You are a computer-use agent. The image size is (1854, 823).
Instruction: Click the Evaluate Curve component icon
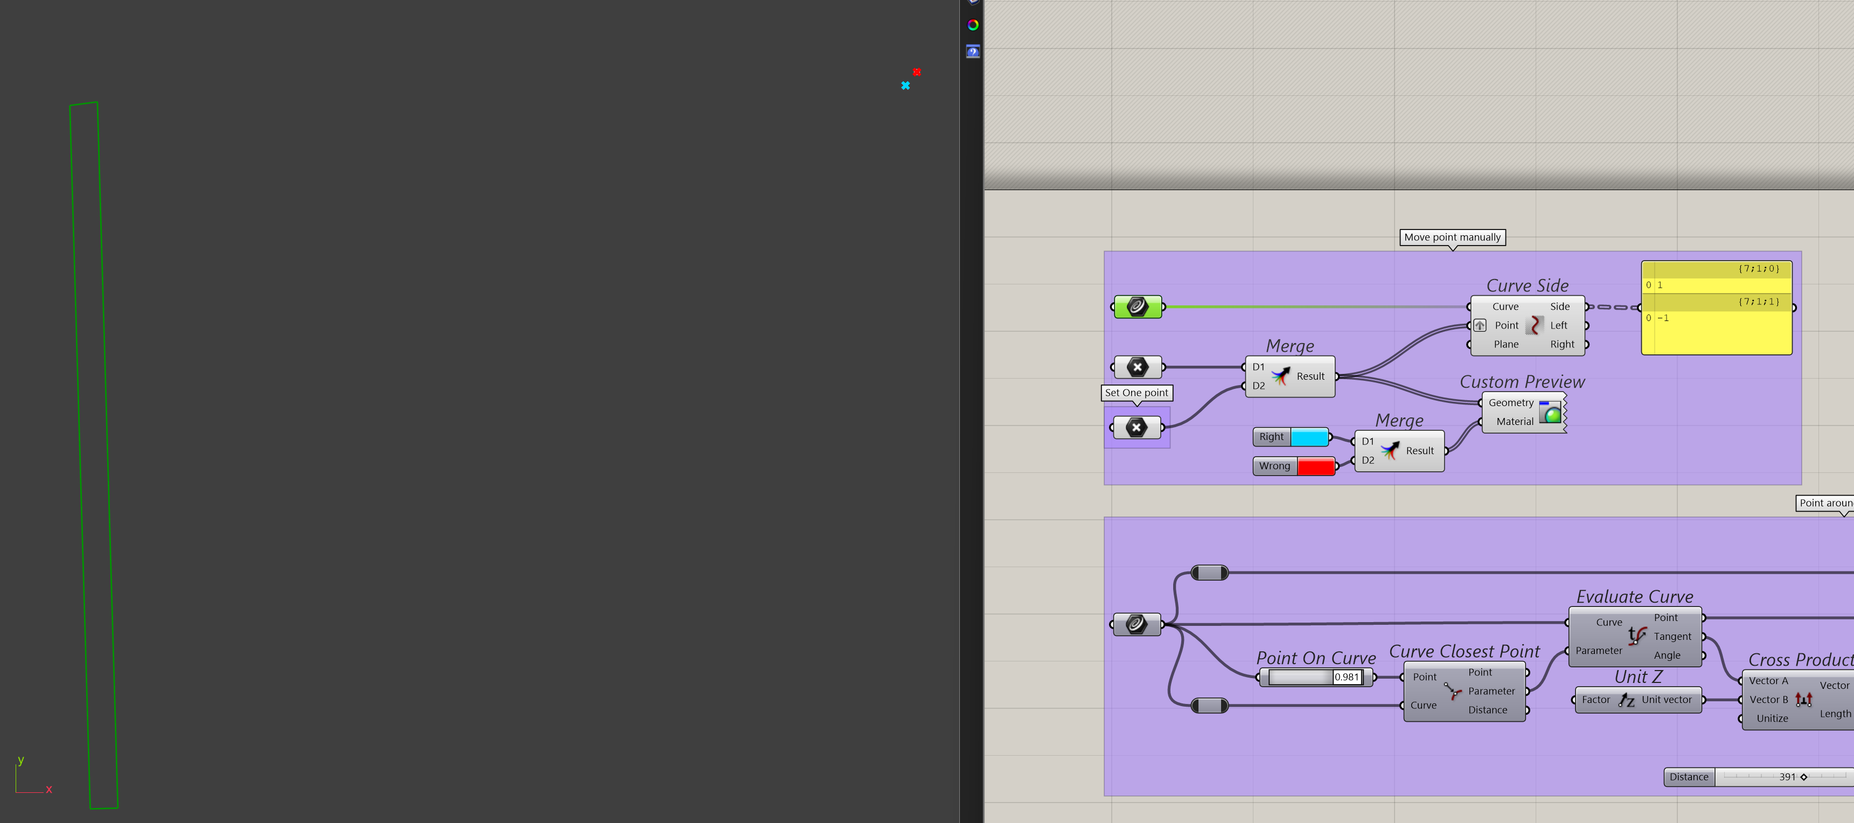[x=1636, y=636]
